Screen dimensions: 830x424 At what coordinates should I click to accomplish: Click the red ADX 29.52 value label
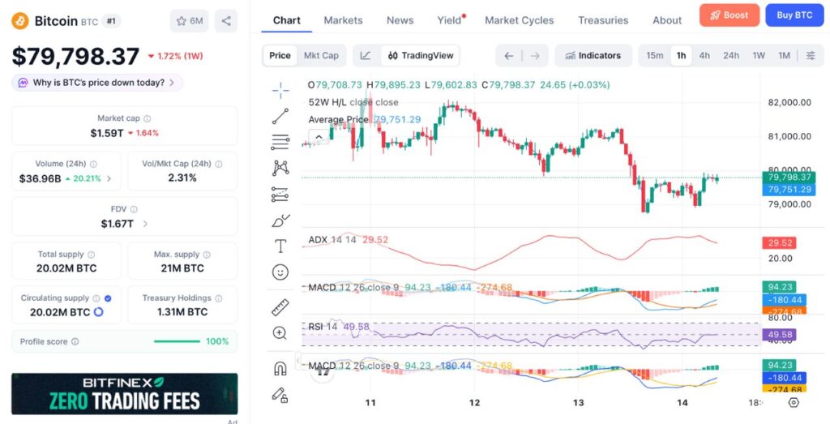tap(779, 243)
